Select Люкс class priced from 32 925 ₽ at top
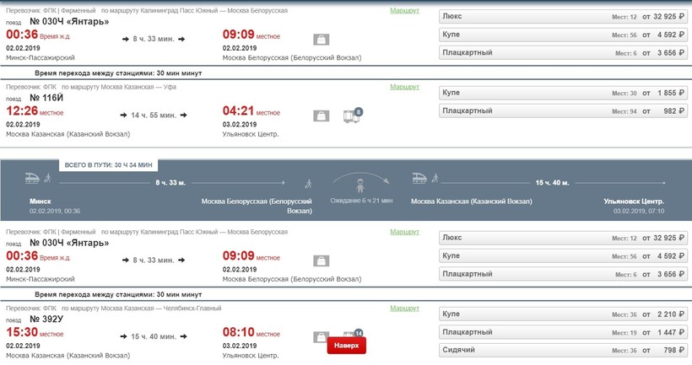 tap(563, 17)
